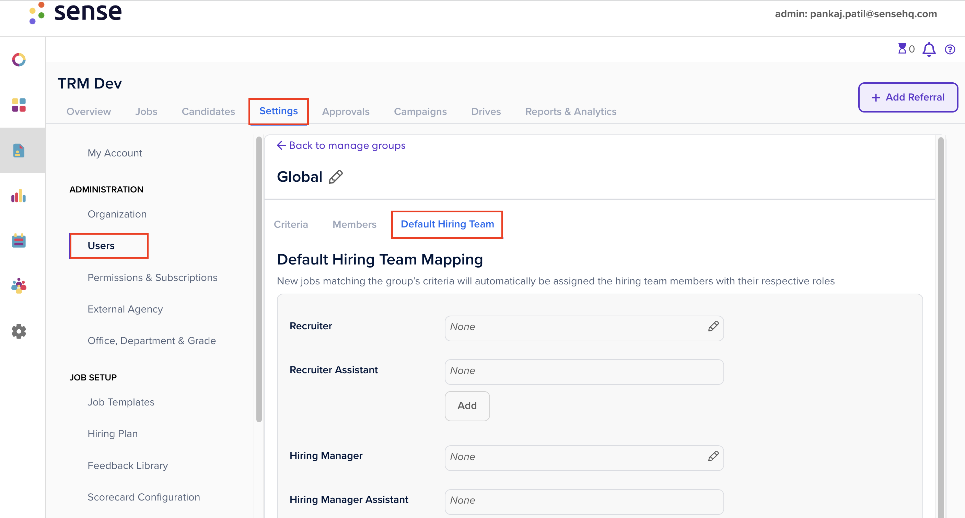Switch to the Approvals tab
965x518 pixels.
click(346, 111)
